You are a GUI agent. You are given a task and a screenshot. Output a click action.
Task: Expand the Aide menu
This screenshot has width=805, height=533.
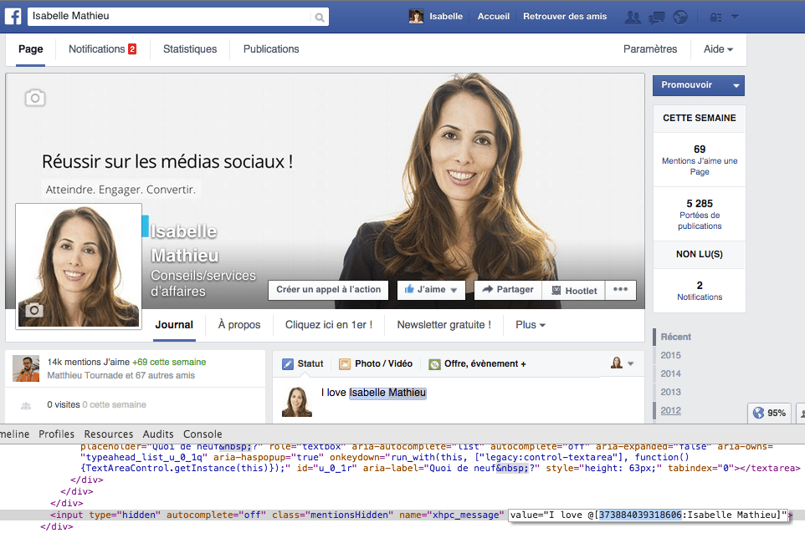point(718,49)
